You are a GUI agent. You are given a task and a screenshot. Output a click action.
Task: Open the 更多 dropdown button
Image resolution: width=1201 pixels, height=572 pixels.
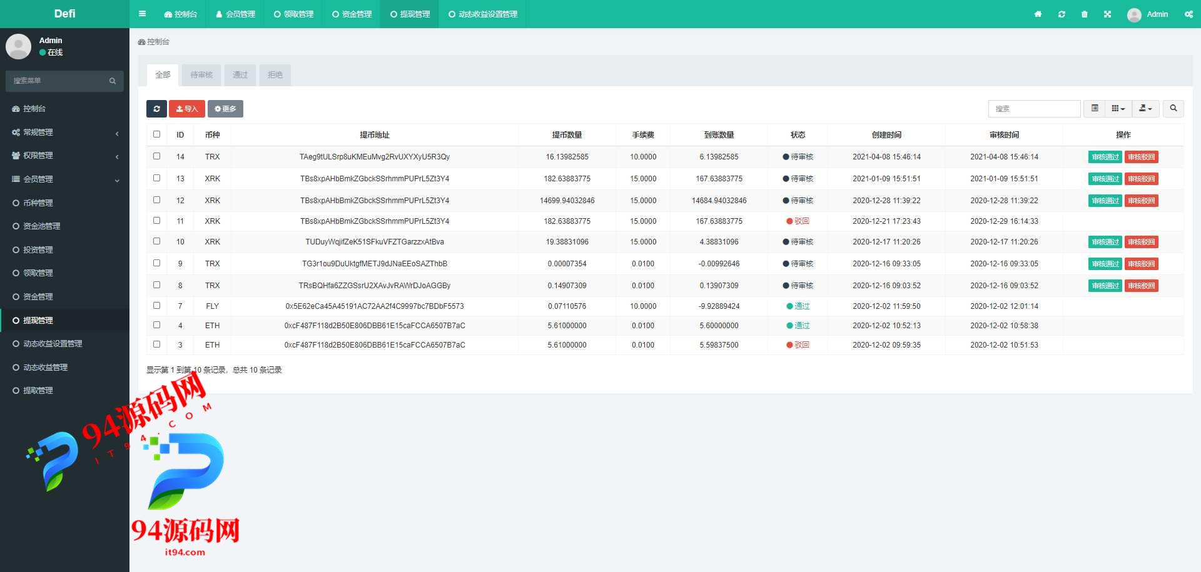pyautogui.click(x=225, y=109)
